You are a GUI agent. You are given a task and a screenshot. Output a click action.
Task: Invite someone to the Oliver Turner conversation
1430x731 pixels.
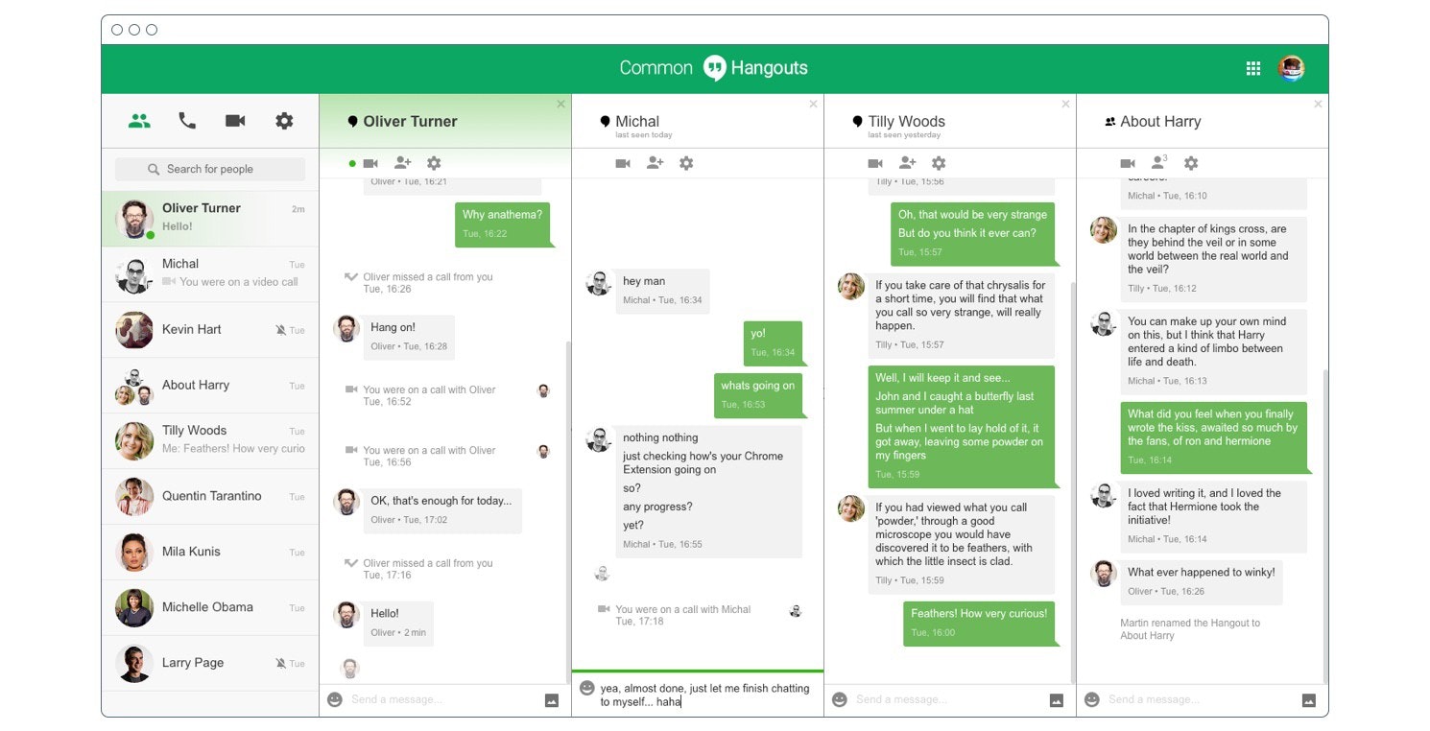point(402,163)
